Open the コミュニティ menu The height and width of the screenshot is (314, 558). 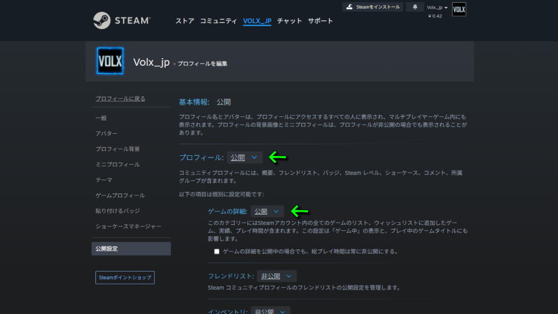(x=218, y=21)
